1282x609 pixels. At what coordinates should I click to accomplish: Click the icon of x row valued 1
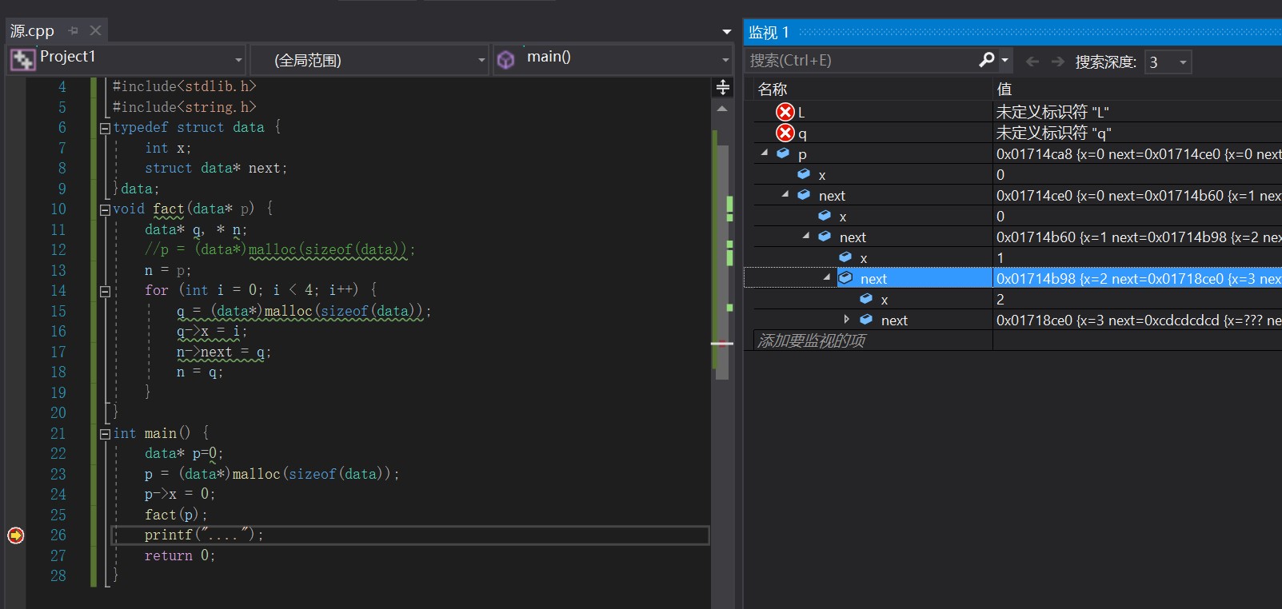pyautogui.click(x=845, y=257)
